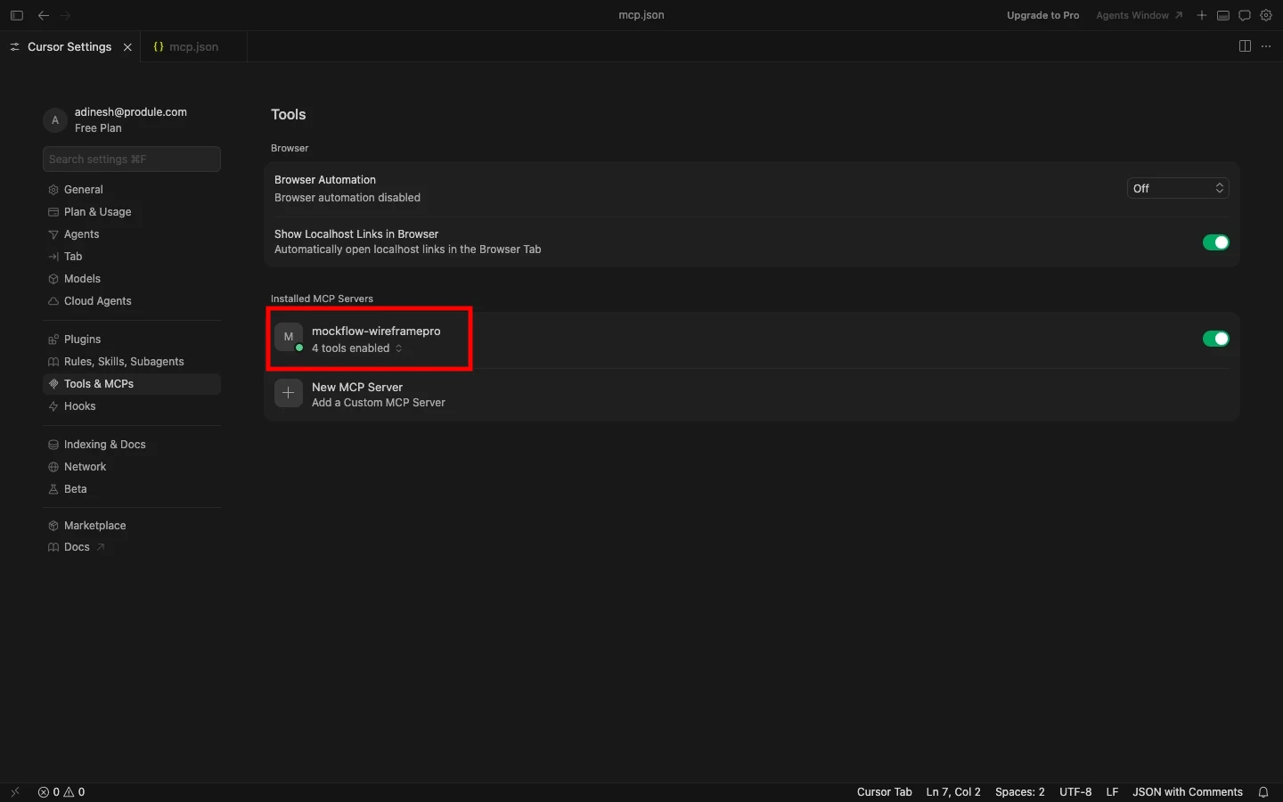Click the account avatar A
This screenshot has height=802, width=1283.
55,120
